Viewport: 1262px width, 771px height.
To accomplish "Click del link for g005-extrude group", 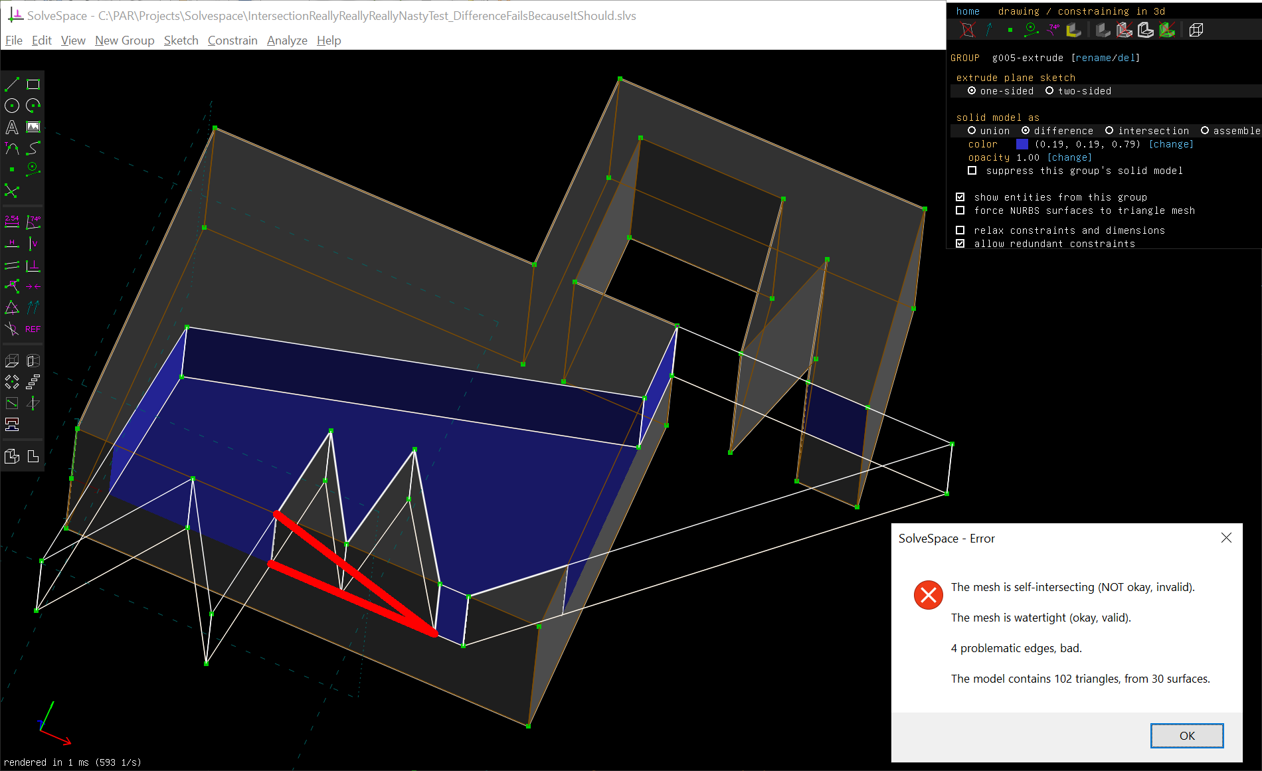I will 1127,58.
